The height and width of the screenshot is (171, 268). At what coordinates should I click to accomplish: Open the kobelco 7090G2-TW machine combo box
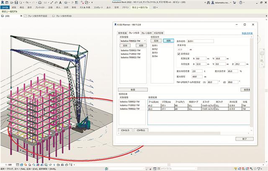click(x=133, y=41)
